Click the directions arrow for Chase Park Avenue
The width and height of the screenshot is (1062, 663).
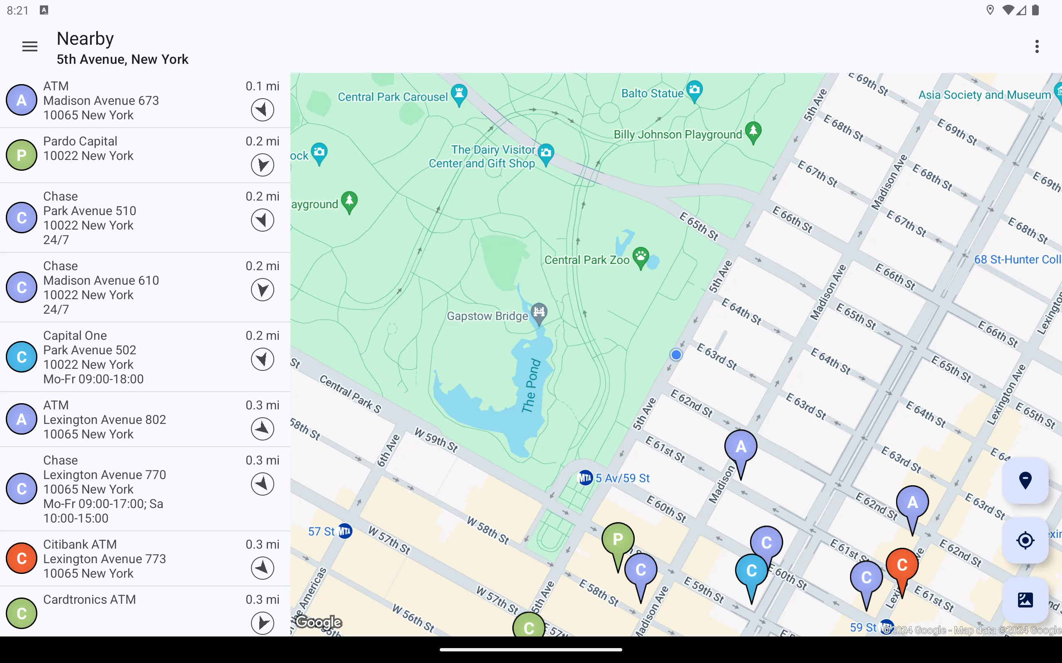[262, 220]
